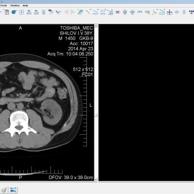Select the line measurement tool icon
194x194 pixels.
point(88,12)
